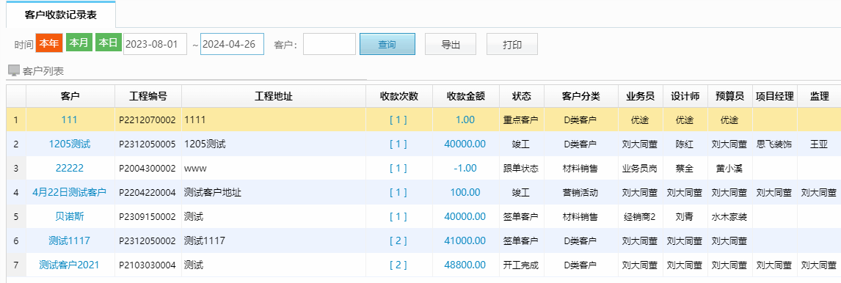Screen dimensions: 841x283
Task: Open payment count [ 1 ] for customer 22222
Action: [x=398, y=169]
